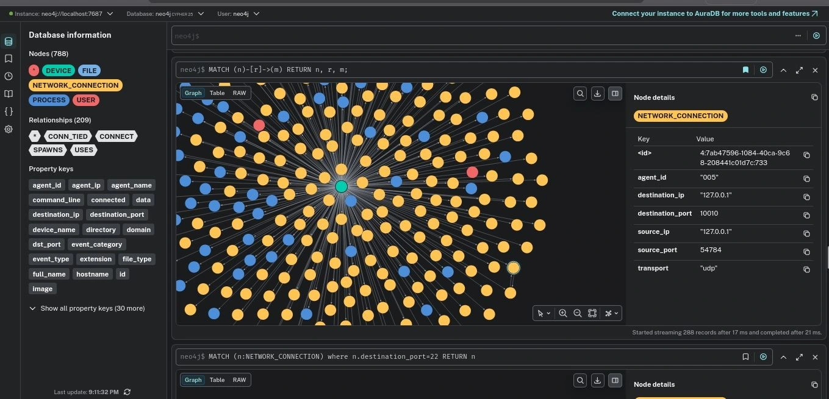The width and height of the screenshot is (829, 399).
Task: Open the Parameters curly braces icon
Action: [x=9, y=111]
